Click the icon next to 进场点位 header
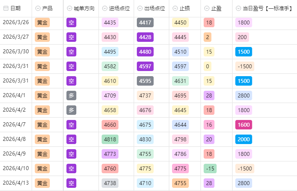 pos(105,8)
